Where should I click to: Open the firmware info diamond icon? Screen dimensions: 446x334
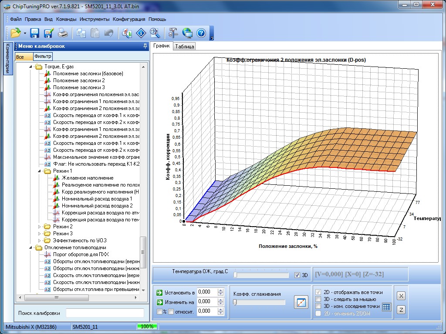click(x=141, y=33)
